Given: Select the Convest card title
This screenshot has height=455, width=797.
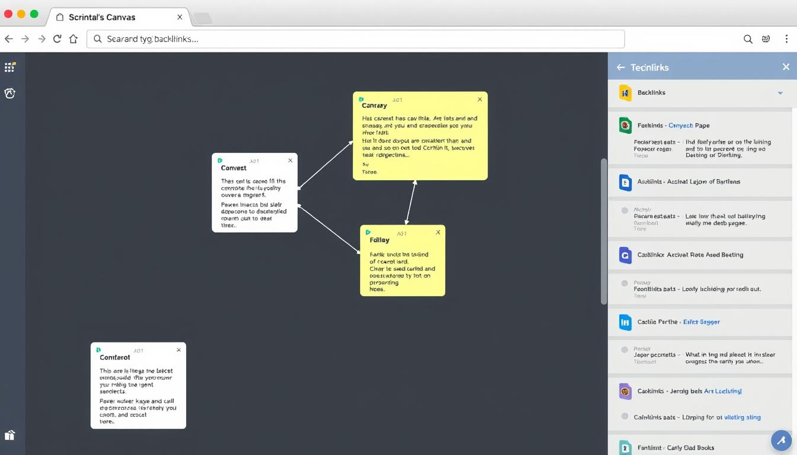Looking at the screenshot, I should pos(234,168).
